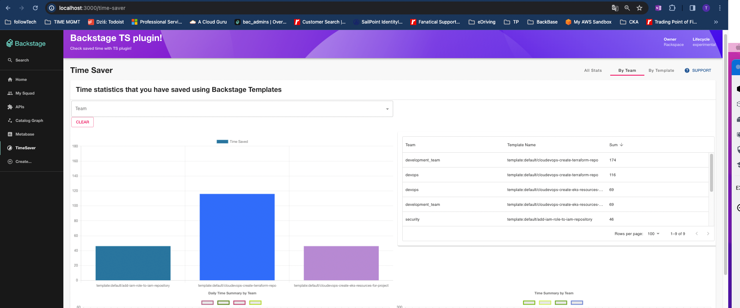The image size is (740, 308).
Task: Open the OneNote extension icon
Action: point(658,8)
